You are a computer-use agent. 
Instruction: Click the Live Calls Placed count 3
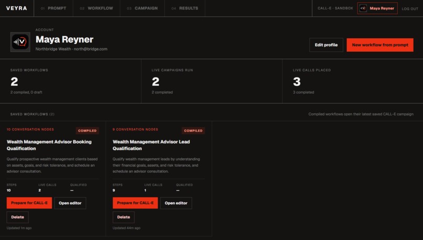pos(297,82)
